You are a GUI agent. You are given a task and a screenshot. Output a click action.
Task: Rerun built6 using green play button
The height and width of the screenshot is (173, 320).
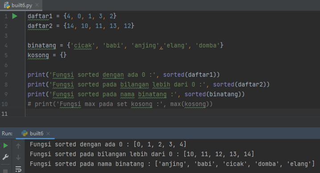[5, 145]
